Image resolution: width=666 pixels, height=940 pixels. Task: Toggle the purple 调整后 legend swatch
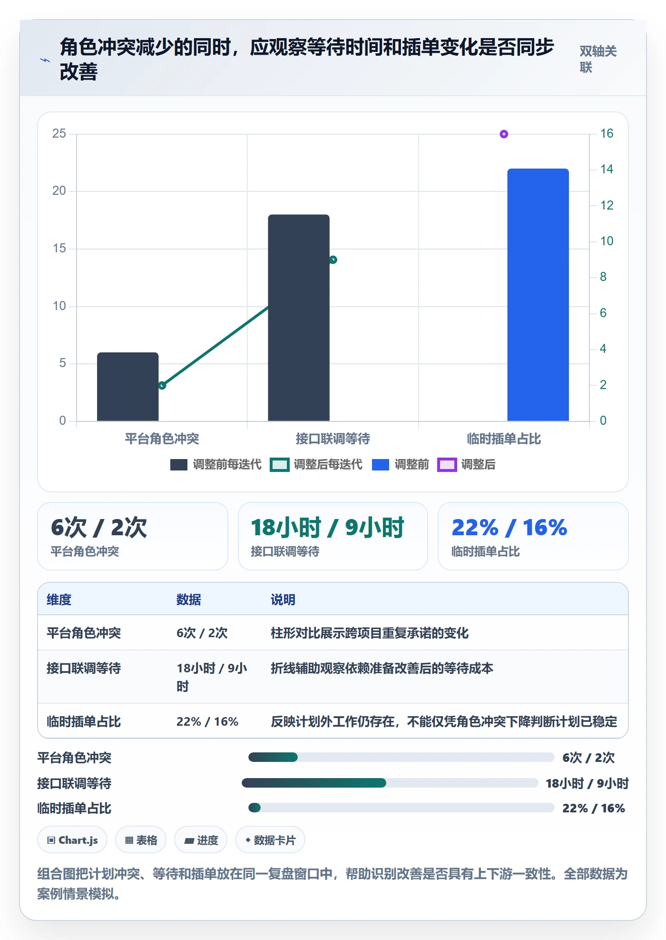coord(447,465)
